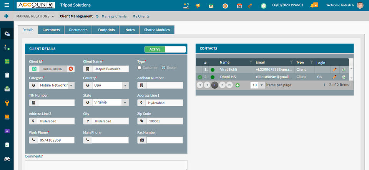Filter contacts by Name column

pyautogui.click(x=251, y=62)
